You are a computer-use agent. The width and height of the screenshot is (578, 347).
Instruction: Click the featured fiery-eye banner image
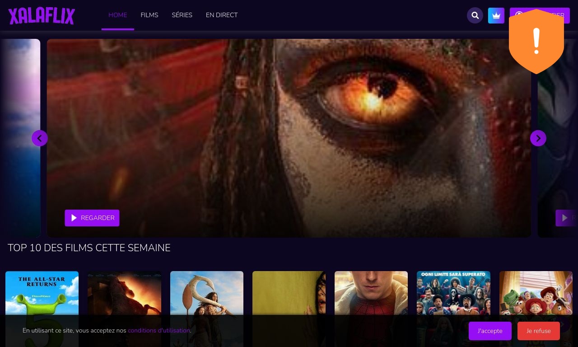click(289, 138)
